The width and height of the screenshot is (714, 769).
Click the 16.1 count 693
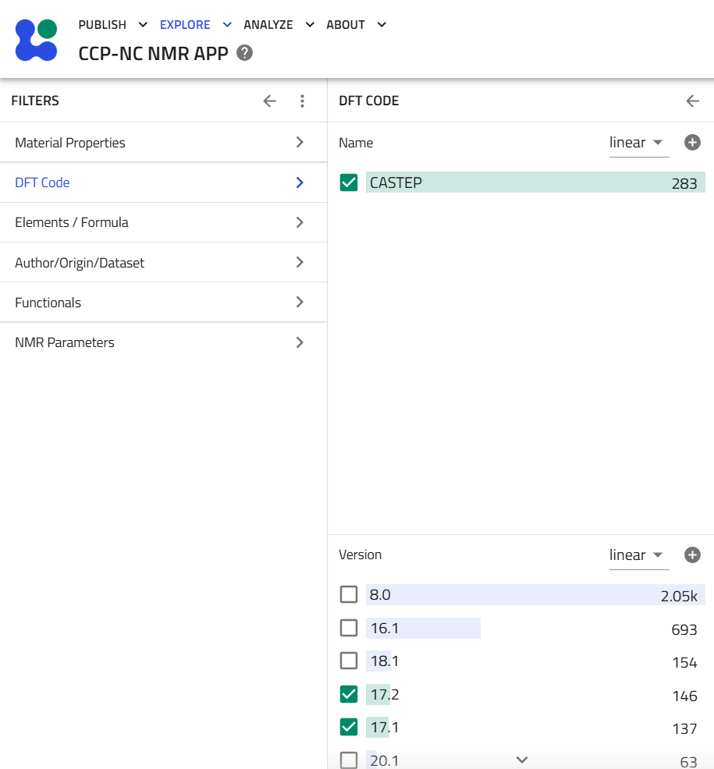[x=684, y=629]
